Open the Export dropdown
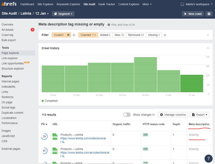215x164 pixels. [x=199, y=115]
